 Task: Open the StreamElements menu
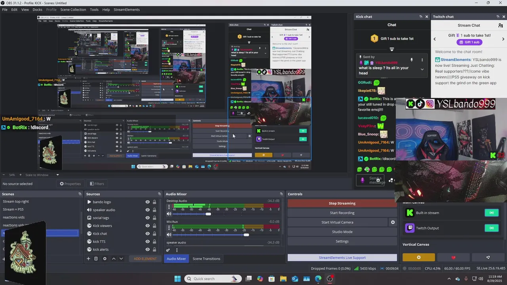click(x=126, y=9)
